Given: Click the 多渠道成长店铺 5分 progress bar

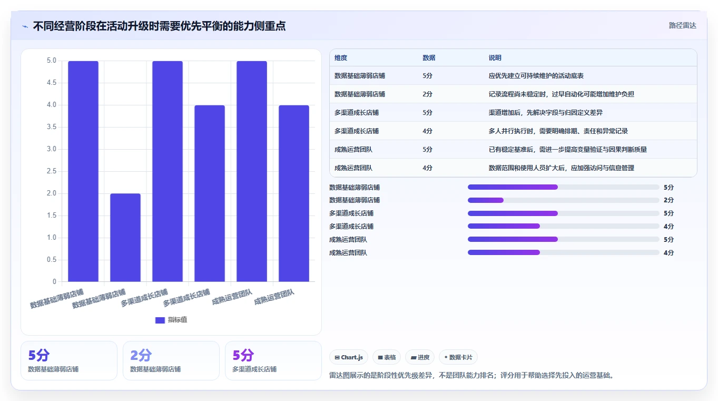Looking at the screenshot, I should 564,213.
